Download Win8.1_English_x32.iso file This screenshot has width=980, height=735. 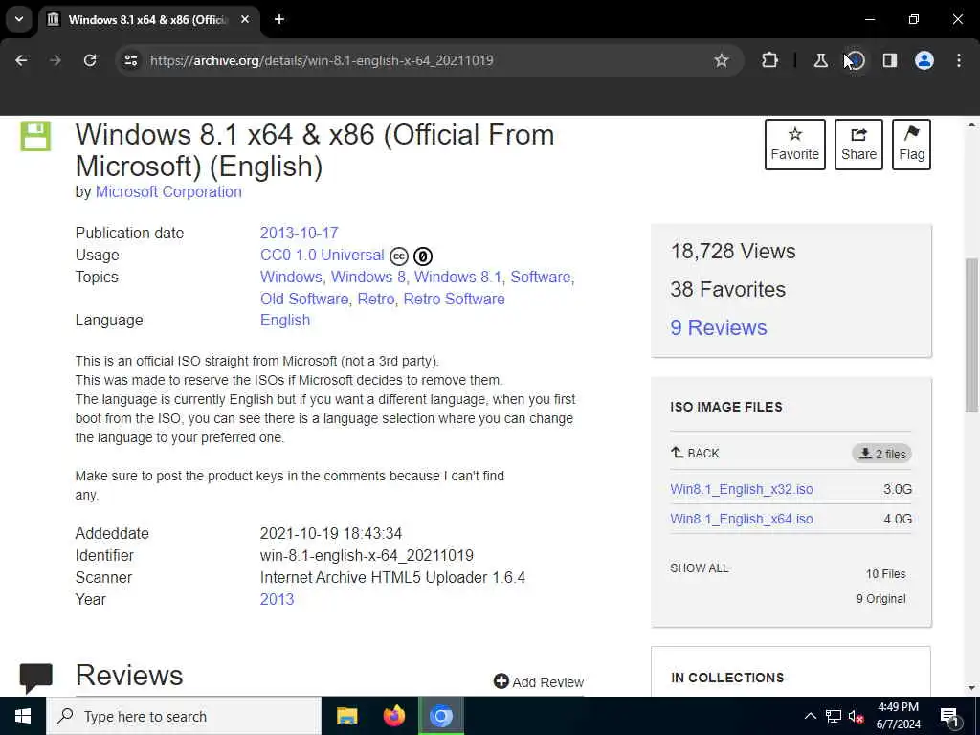pos(742,489)
